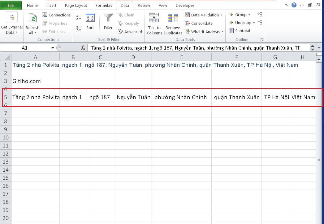
Task: Open Consolidate tool
Action: click(x=199, y=23)
